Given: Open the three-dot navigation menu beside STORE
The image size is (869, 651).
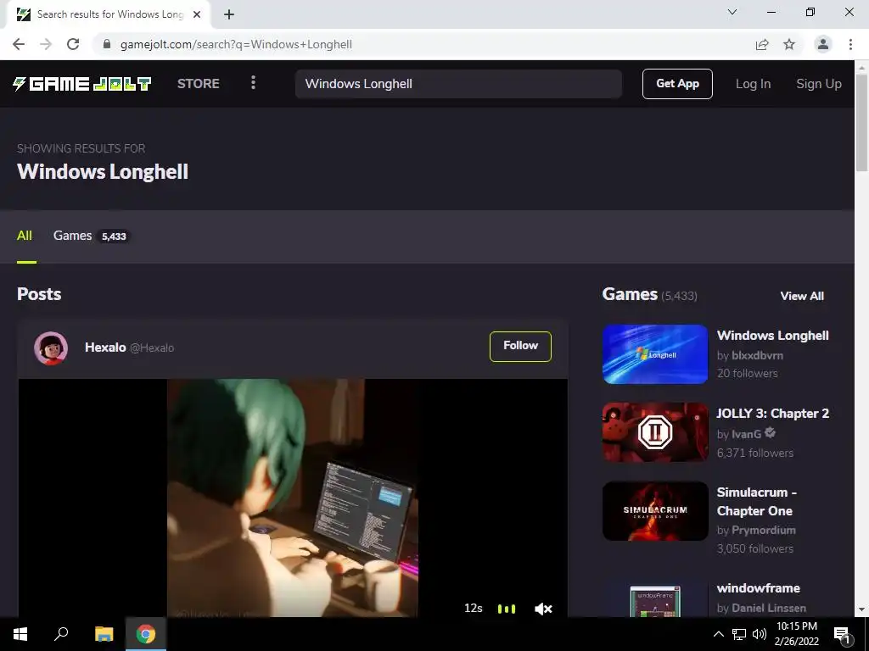Looking at the screenshot, I should click(x=253, y=83).
